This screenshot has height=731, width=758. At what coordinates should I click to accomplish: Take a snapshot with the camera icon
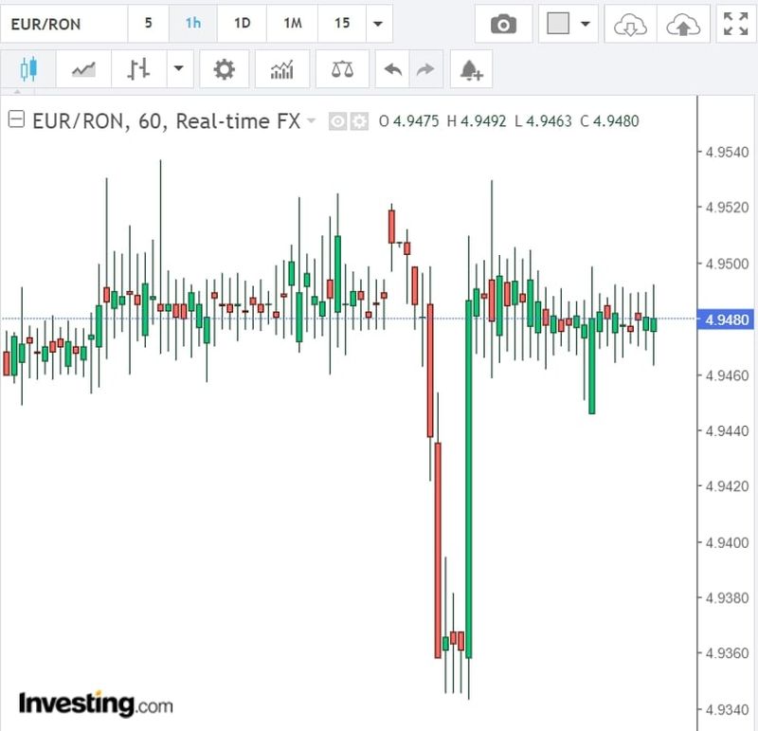coord(503,25)
